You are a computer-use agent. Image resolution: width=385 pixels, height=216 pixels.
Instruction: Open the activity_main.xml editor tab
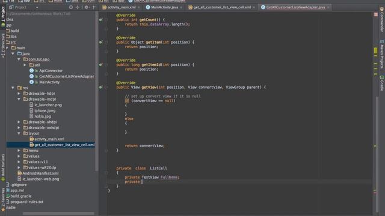122,7
